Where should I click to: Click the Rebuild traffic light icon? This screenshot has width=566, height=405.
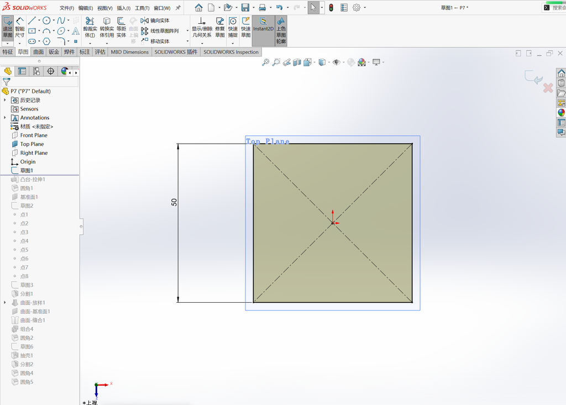click(x=331, y=8)
